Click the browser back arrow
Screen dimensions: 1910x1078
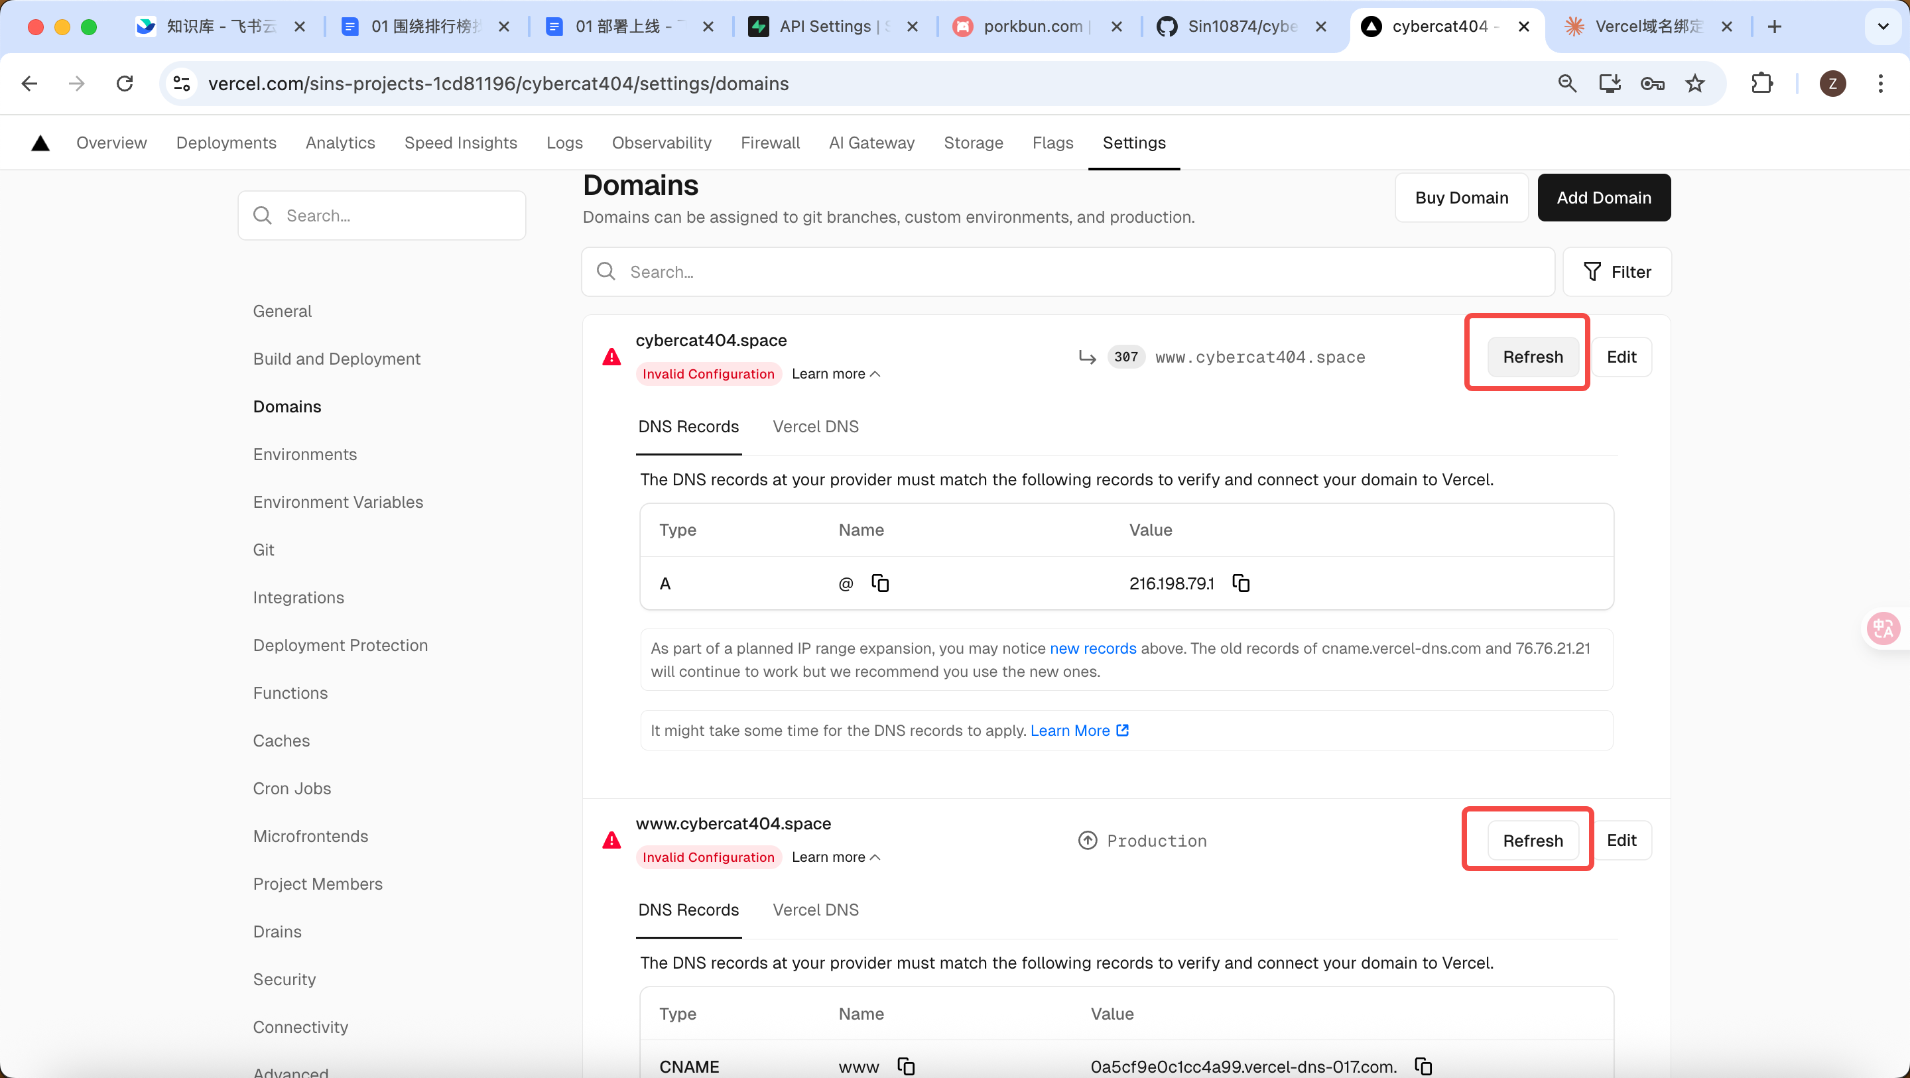point(30,84)
